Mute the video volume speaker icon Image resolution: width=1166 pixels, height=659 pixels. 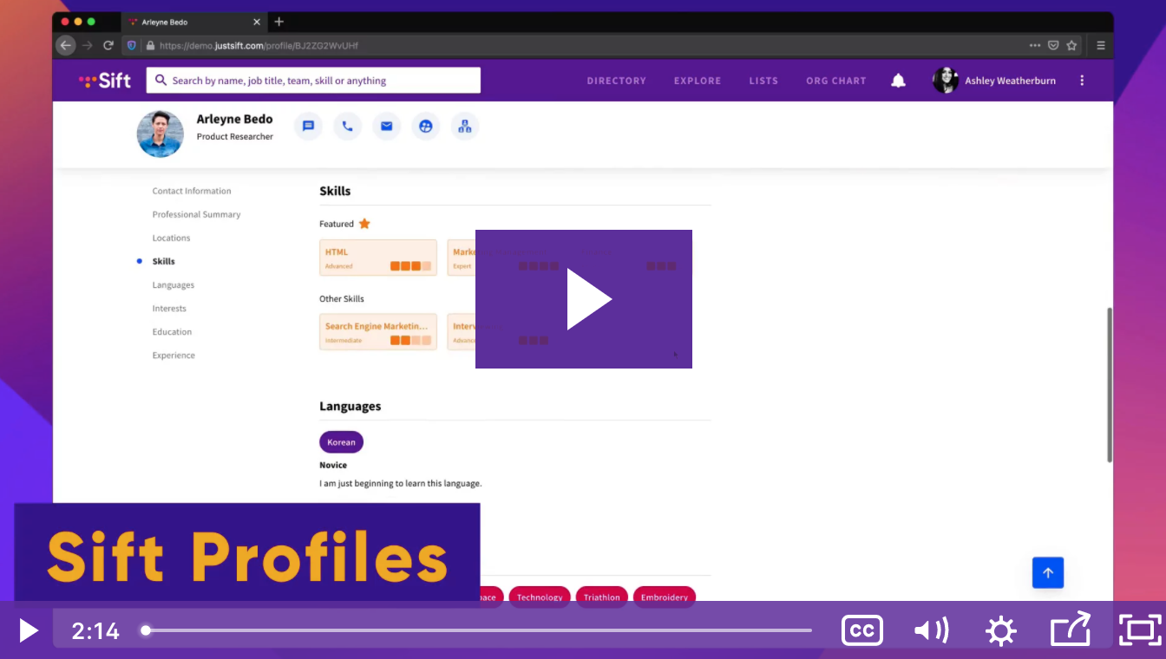pos(932,630)
